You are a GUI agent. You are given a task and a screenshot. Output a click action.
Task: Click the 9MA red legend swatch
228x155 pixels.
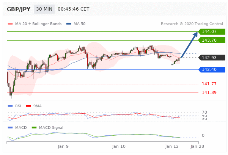[28, 106]
